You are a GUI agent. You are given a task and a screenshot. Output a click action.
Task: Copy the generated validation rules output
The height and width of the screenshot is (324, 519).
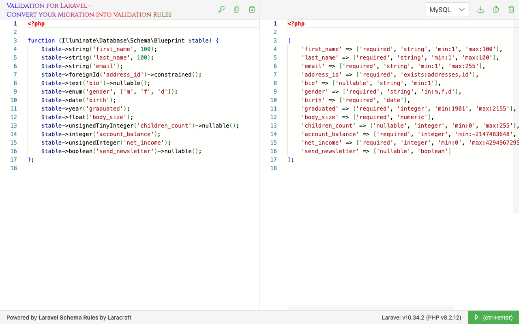(x=496, y=9)
